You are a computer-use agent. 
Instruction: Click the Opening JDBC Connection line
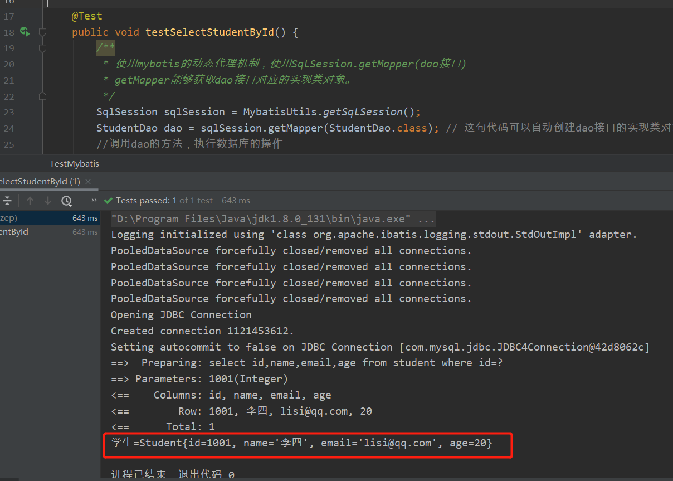[x=181, y=315]
